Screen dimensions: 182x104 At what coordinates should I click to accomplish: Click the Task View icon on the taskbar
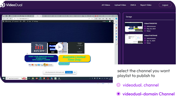29,78
